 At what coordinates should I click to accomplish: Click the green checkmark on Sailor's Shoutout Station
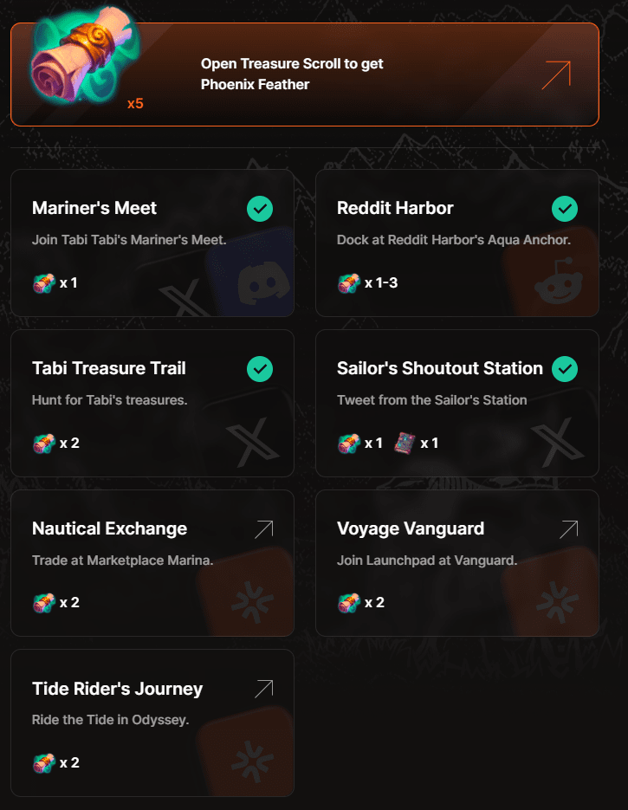(565, 369)
